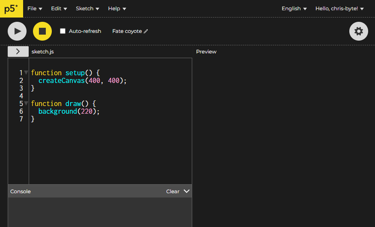Click the p5 logo
Viewport: 375px width, 227px height.
(11, 9)
